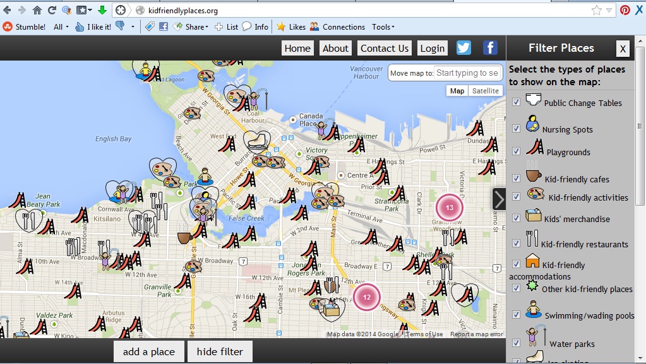Click the StumbleUpon Stumble! icon
The image size is (646, 364).
(8, 26)
